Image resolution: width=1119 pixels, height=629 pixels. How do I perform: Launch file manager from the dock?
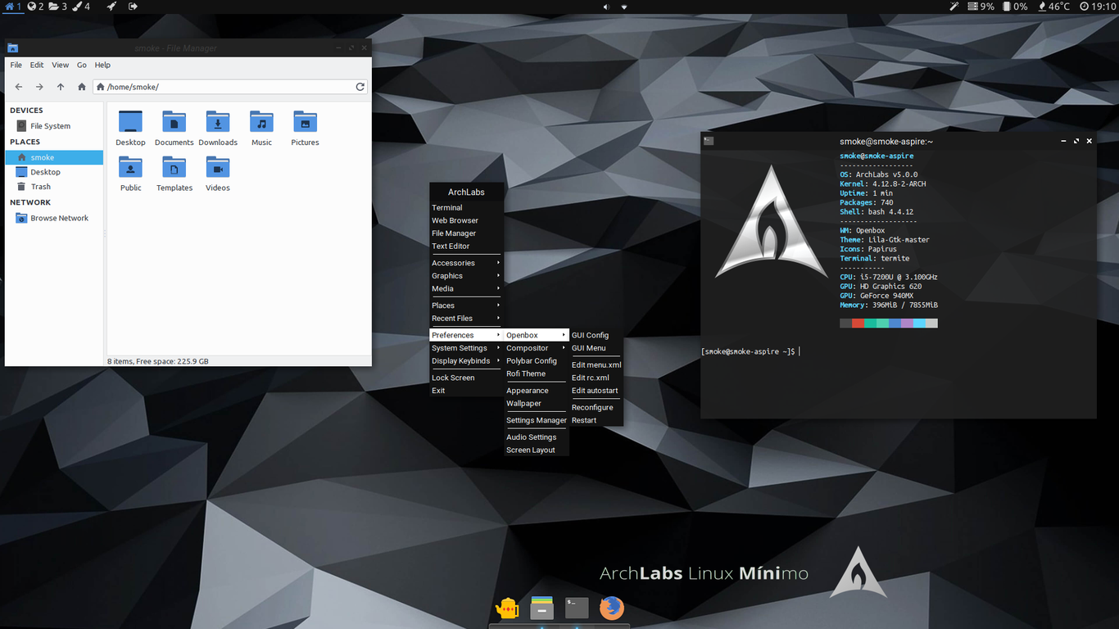(541, 608)
